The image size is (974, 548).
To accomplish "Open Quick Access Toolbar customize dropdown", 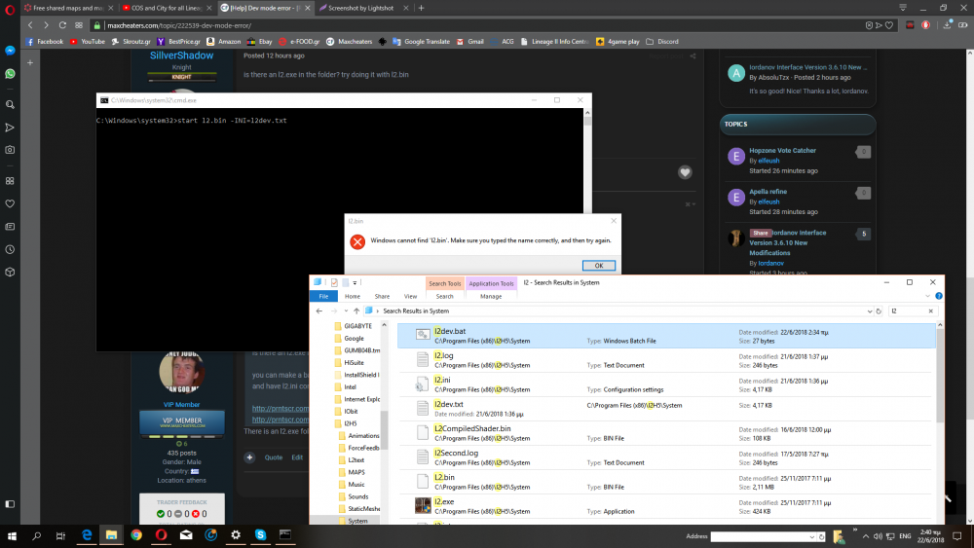I will (x=355, y=282).
